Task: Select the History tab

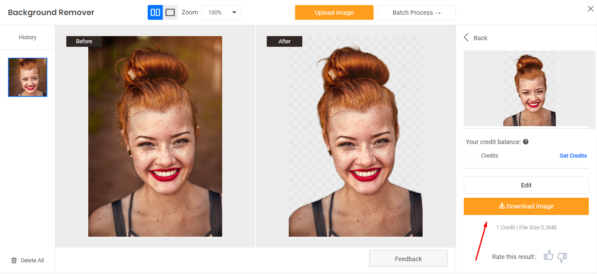Action: [x=27, y=37]
